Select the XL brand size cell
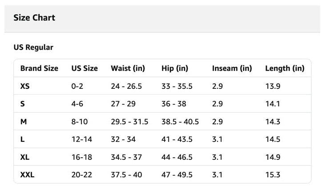This screenshot has width=326, height=191. click(x=25, y=157)
